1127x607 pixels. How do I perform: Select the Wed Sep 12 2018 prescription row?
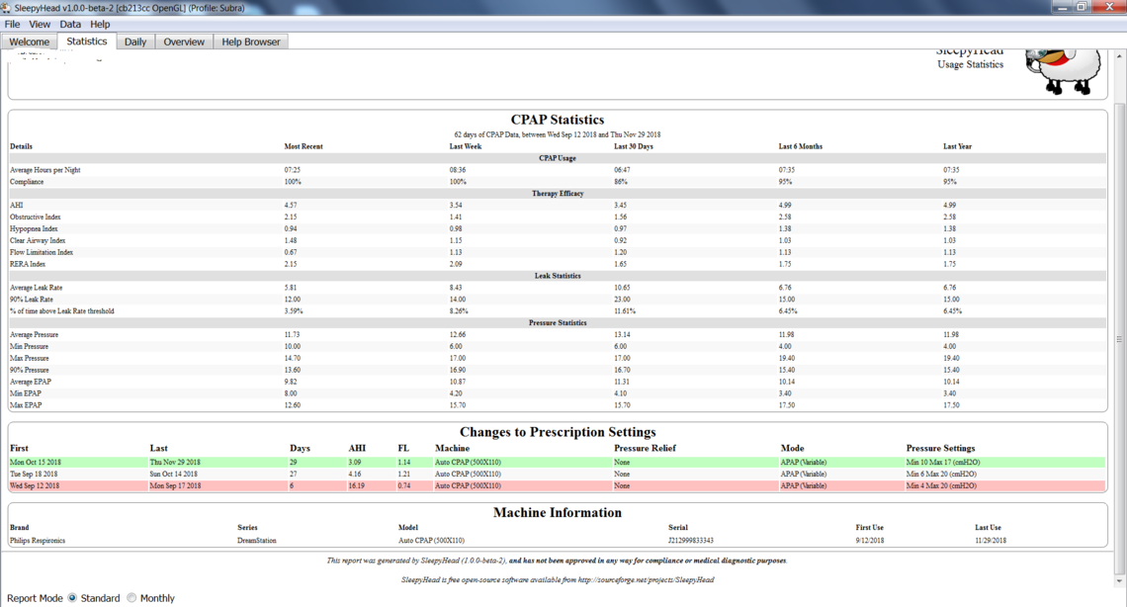pos(557,485)
